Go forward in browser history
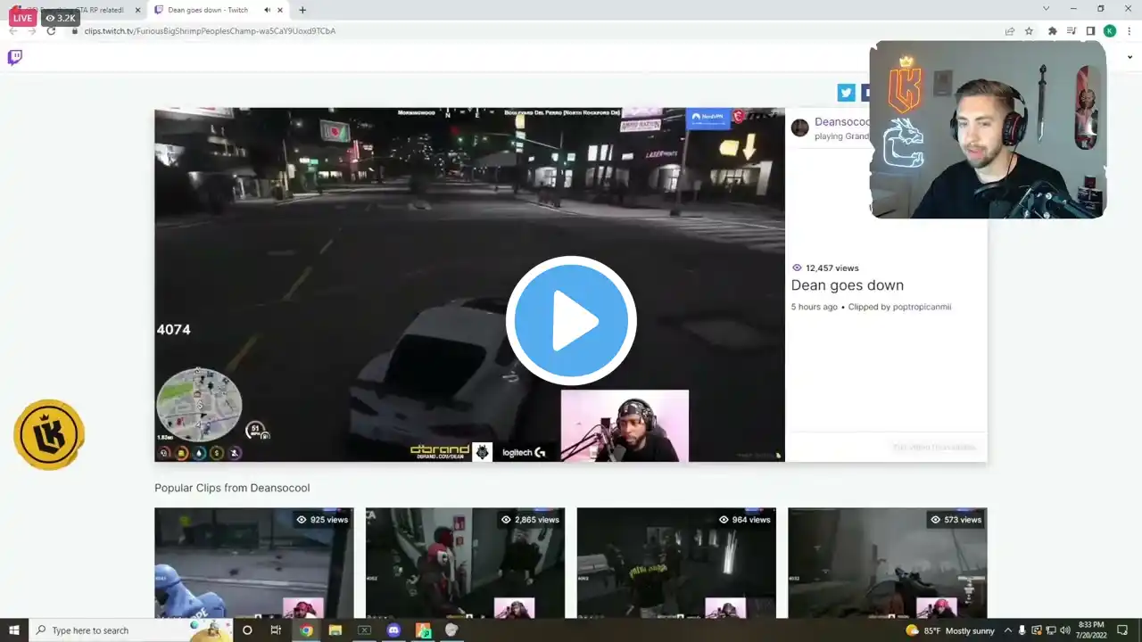 pos(32,31)
